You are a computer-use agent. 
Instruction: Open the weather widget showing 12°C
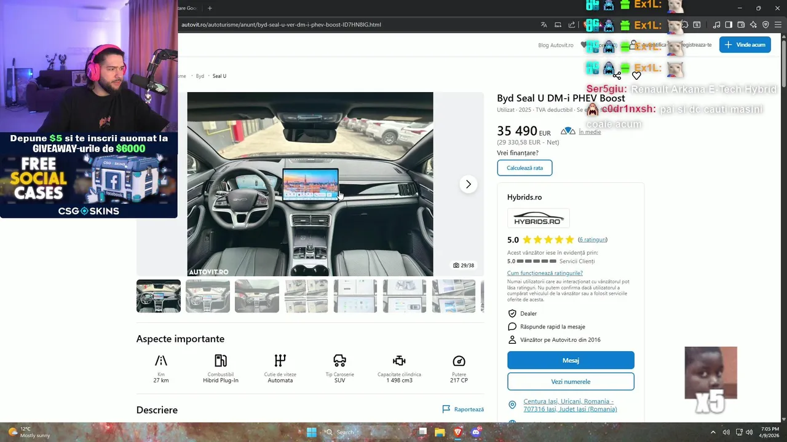click(x=29, y=432)
